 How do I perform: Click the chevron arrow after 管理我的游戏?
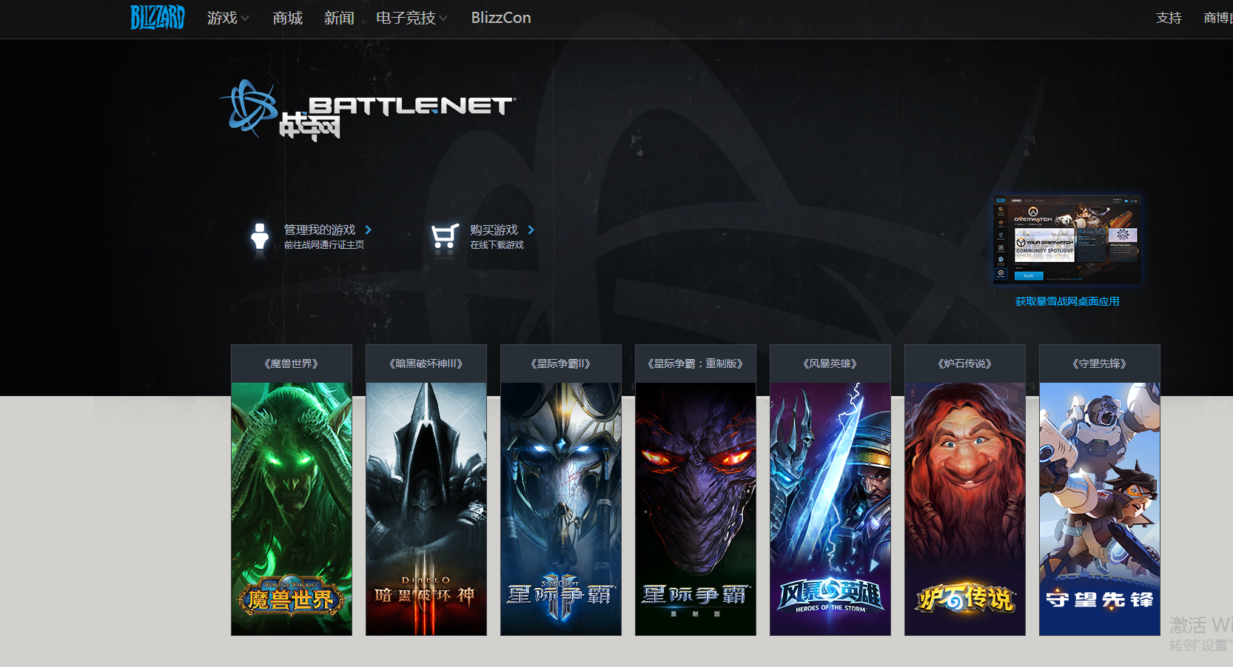pyautogui.click(x=368, y=230)
